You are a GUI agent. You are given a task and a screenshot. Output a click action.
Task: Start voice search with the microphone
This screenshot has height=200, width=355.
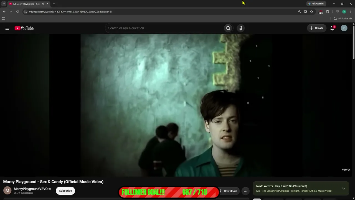pyautogui.click(x=241, y=28)
